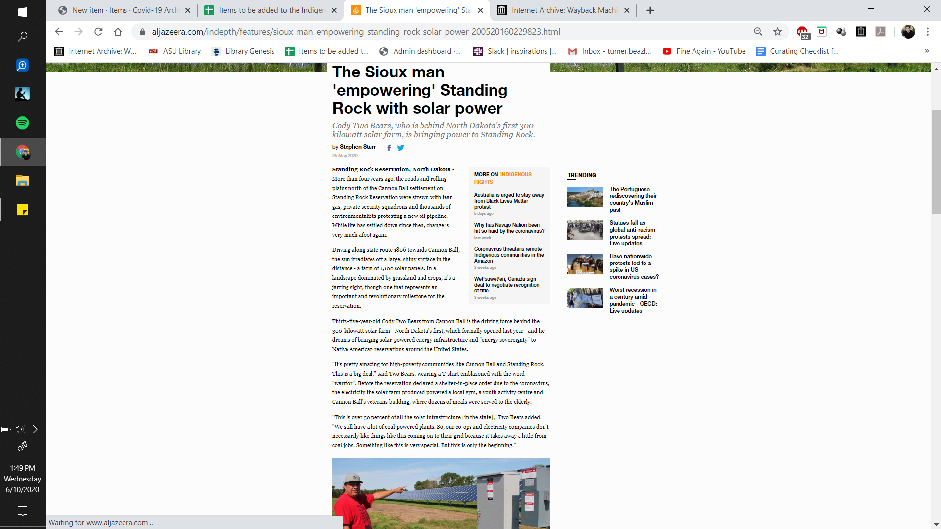Click the Adblock Plus extension icon

(x=802, y=32)
